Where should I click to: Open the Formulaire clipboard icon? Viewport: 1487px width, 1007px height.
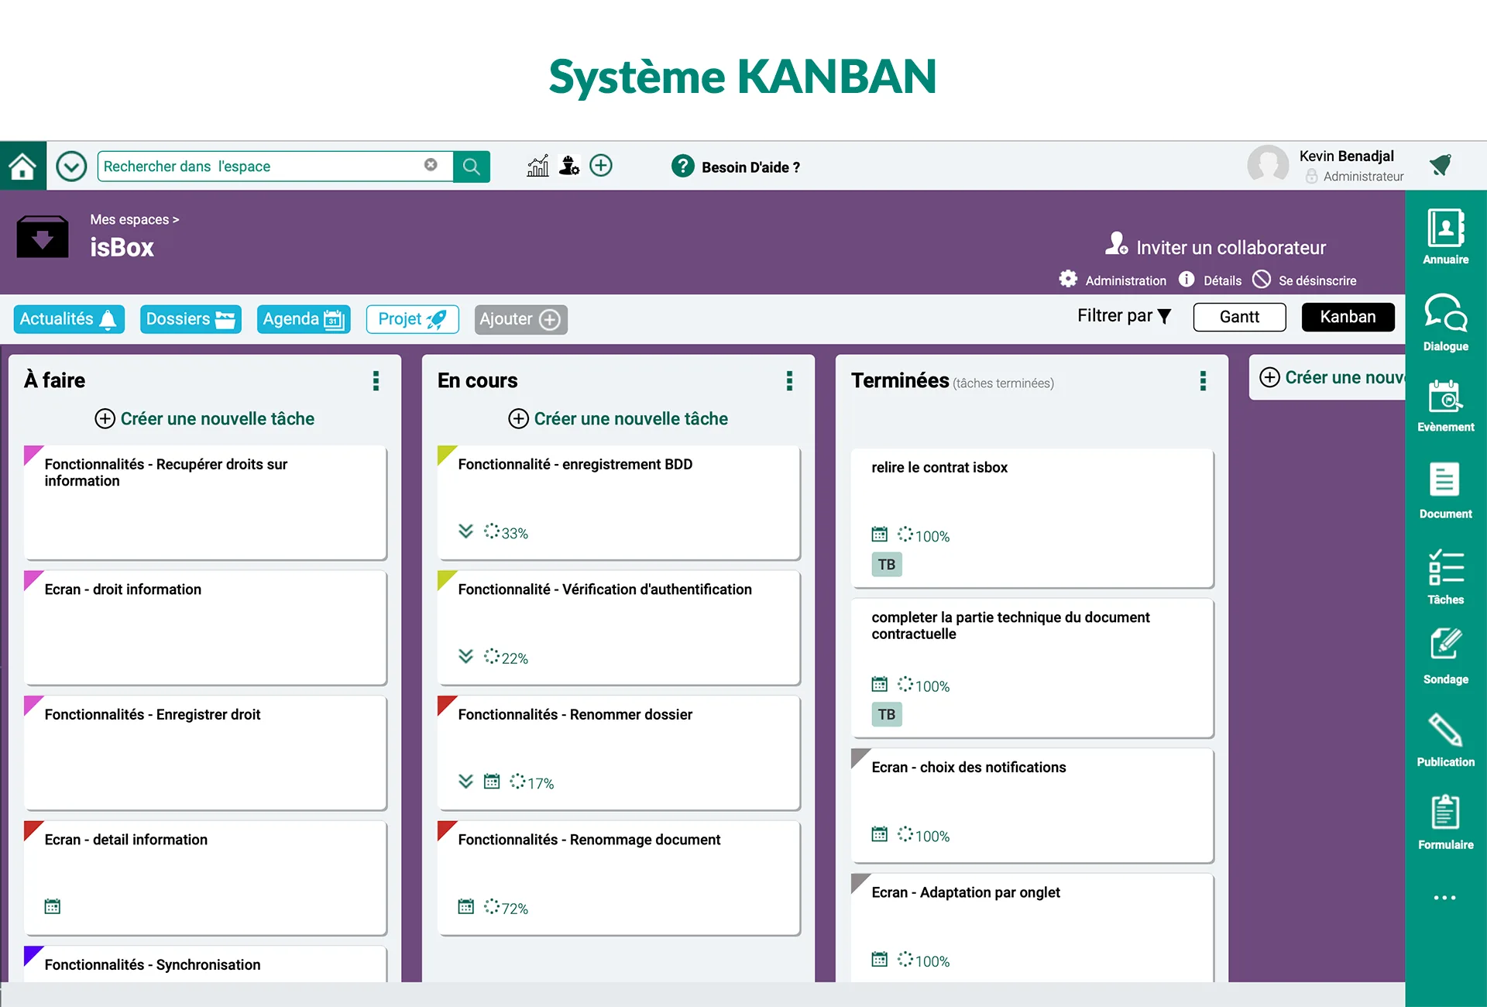(1445, 812)
